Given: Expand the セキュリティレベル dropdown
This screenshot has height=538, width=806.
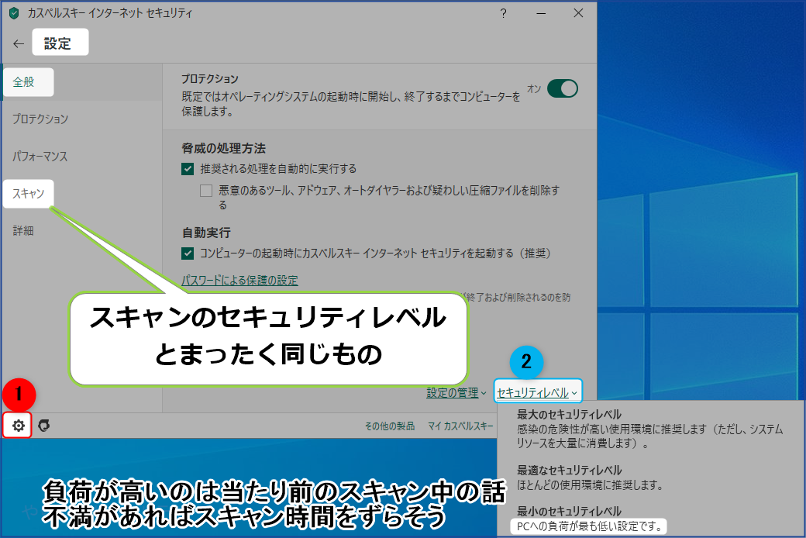Looking at the screenshot, I should click(x=537, y=392).
